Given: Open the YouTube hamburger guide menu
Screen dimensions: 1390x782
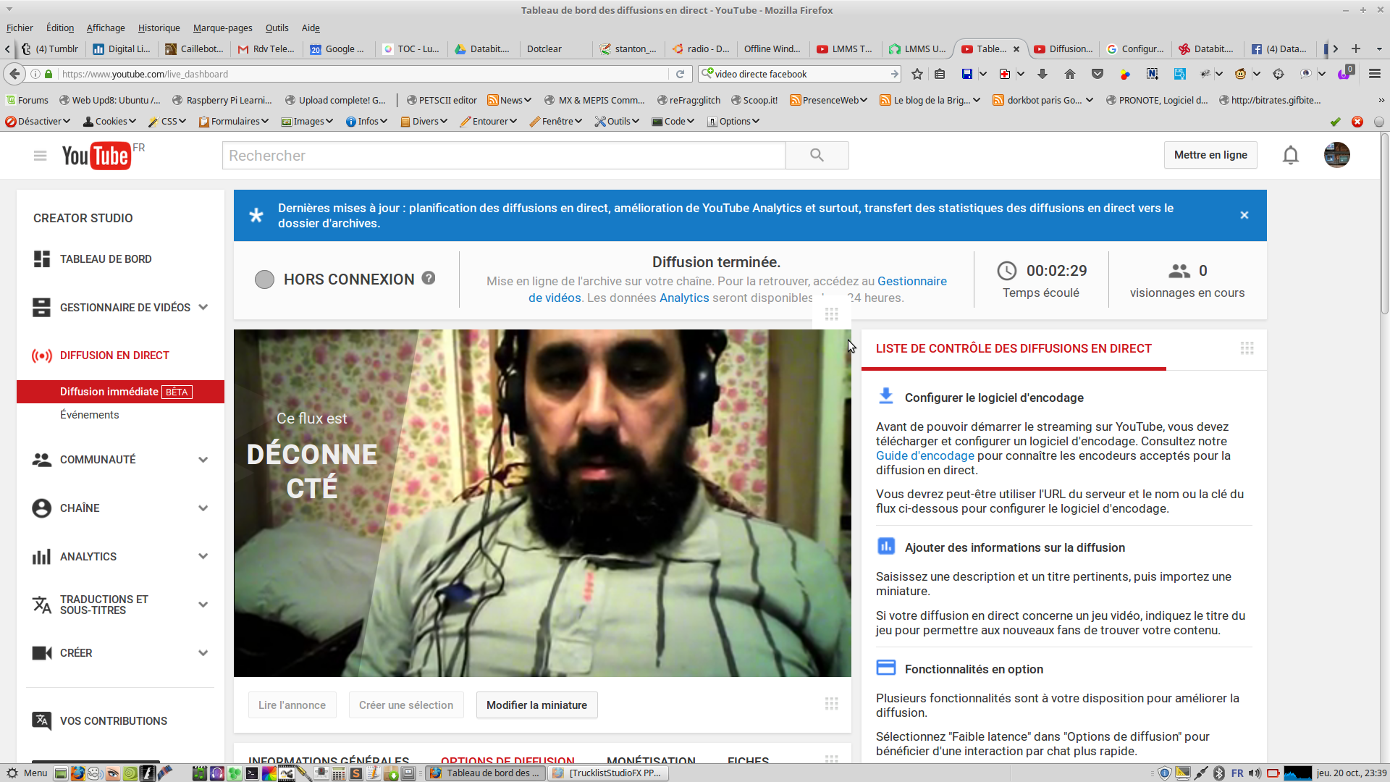Looking at the screenshot, I should (40, 156).
